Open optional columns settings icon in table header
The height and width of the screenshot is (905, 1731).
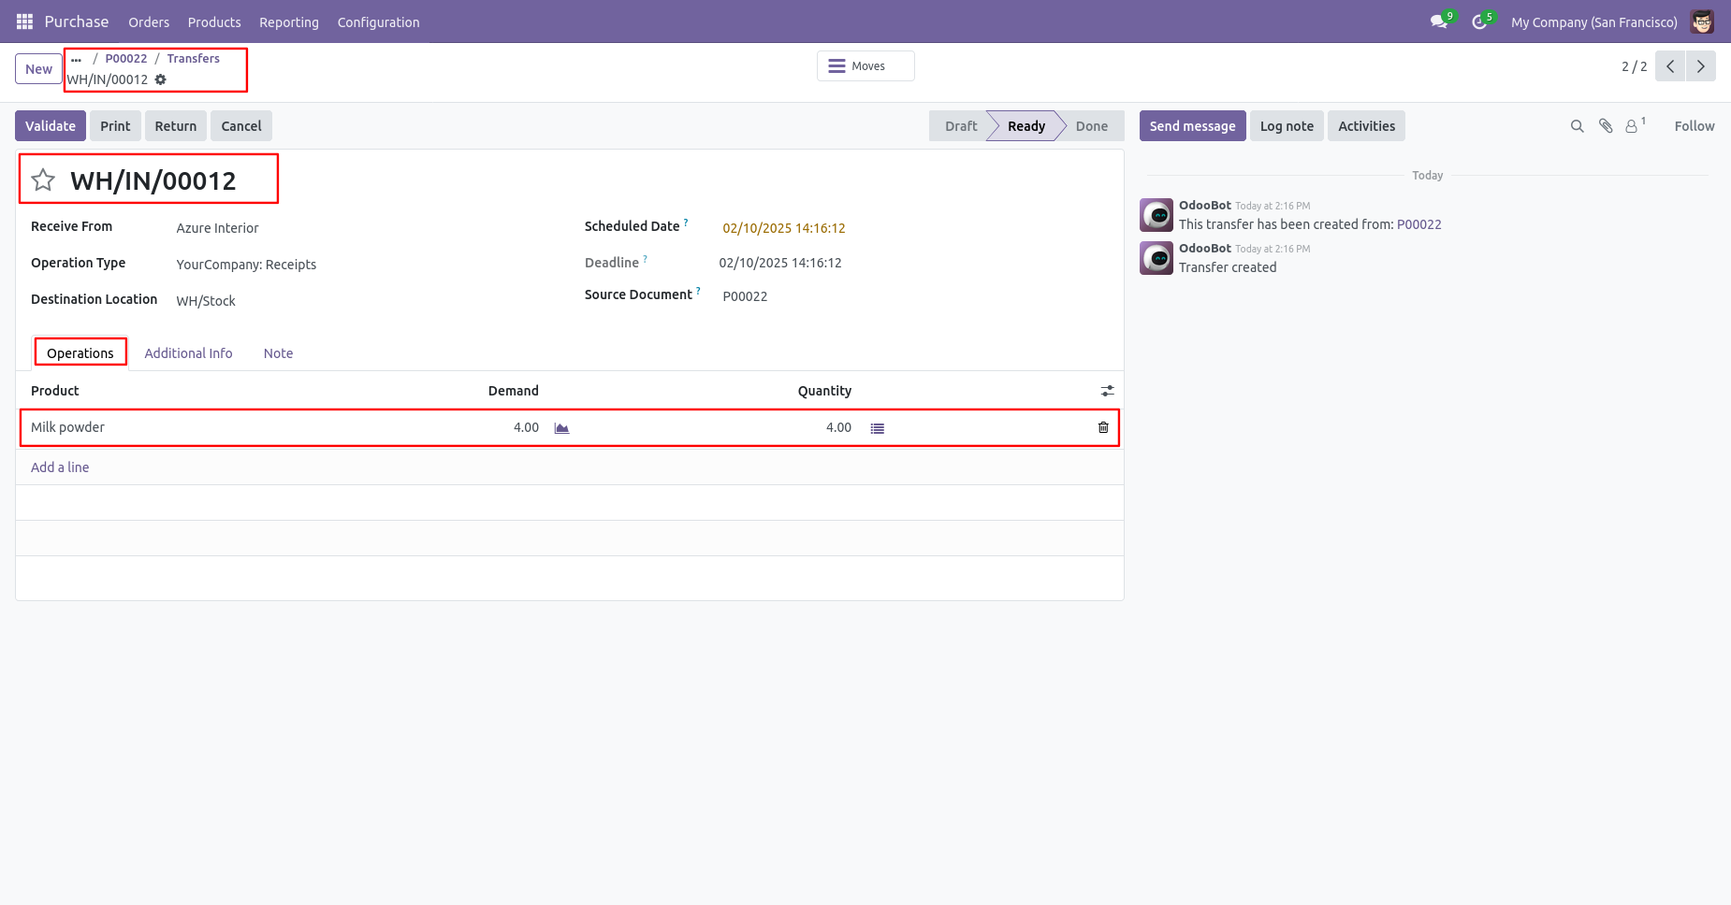(1107, 391)
